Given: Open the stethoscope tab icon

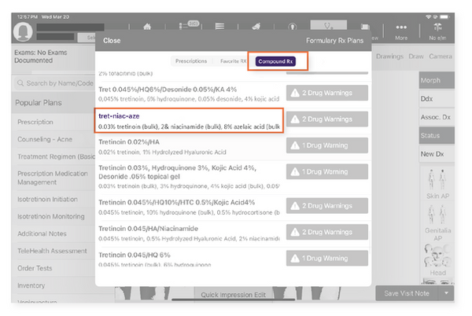Looking at the screenshot, I should pos(328,25).
